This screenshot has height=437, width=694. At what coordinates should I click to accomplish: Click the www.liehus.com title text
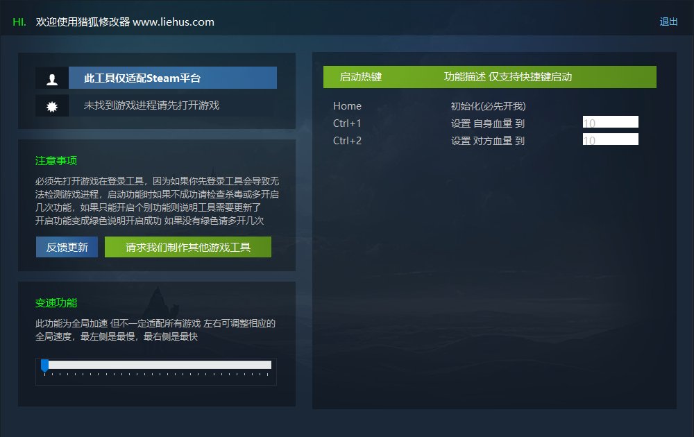[173, 22]
